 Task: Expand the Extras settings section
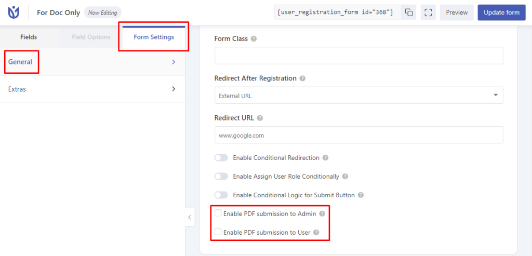[92, 89]
